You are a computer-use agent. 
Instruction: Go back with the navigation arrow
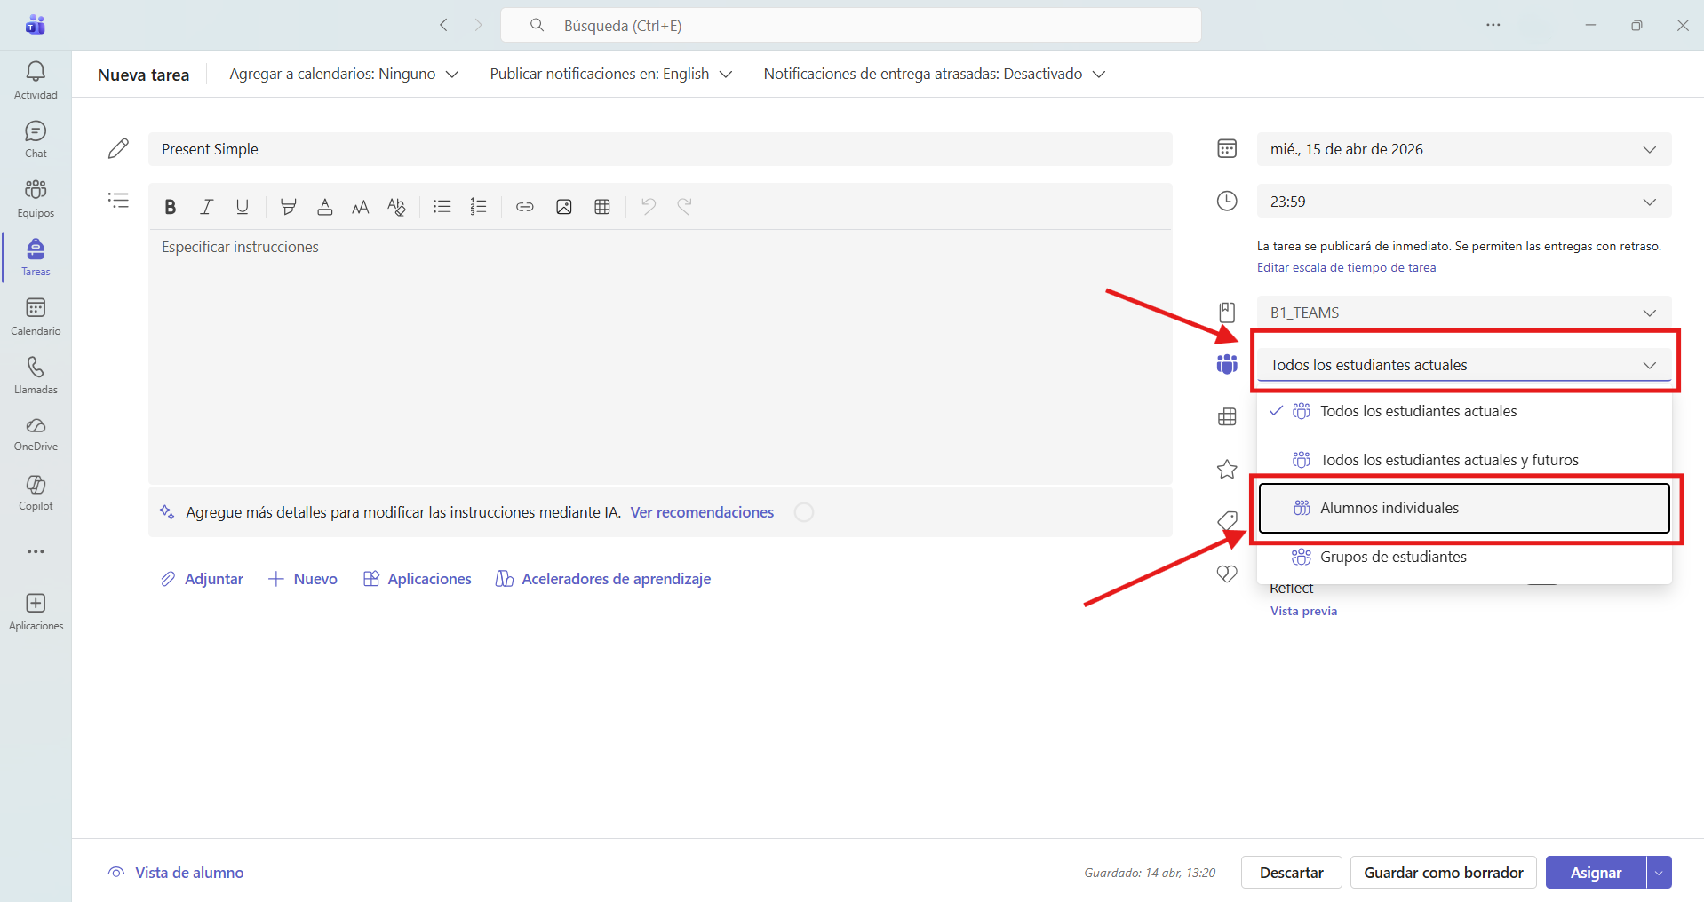tap(443, 25)
